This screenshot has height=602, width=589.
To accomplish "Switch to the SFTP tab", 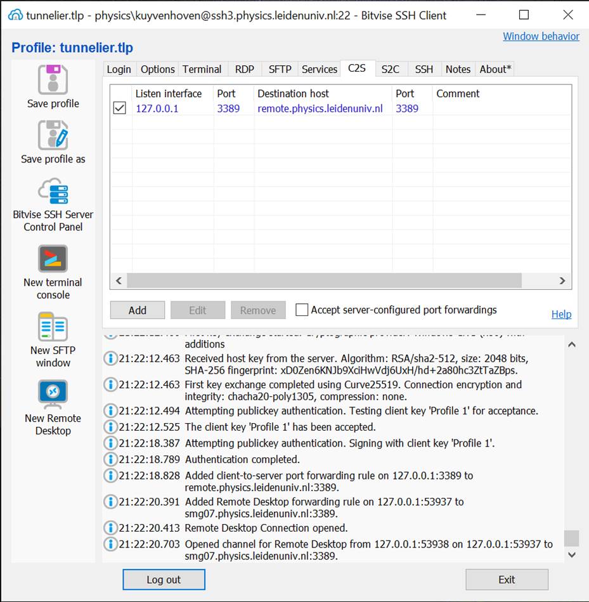I will pos(280,69).
